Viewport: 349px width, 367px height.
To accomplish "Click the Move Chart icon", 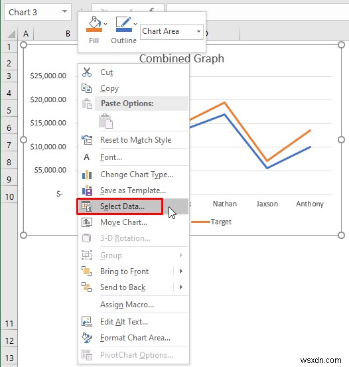I will [x=87, y=222].
